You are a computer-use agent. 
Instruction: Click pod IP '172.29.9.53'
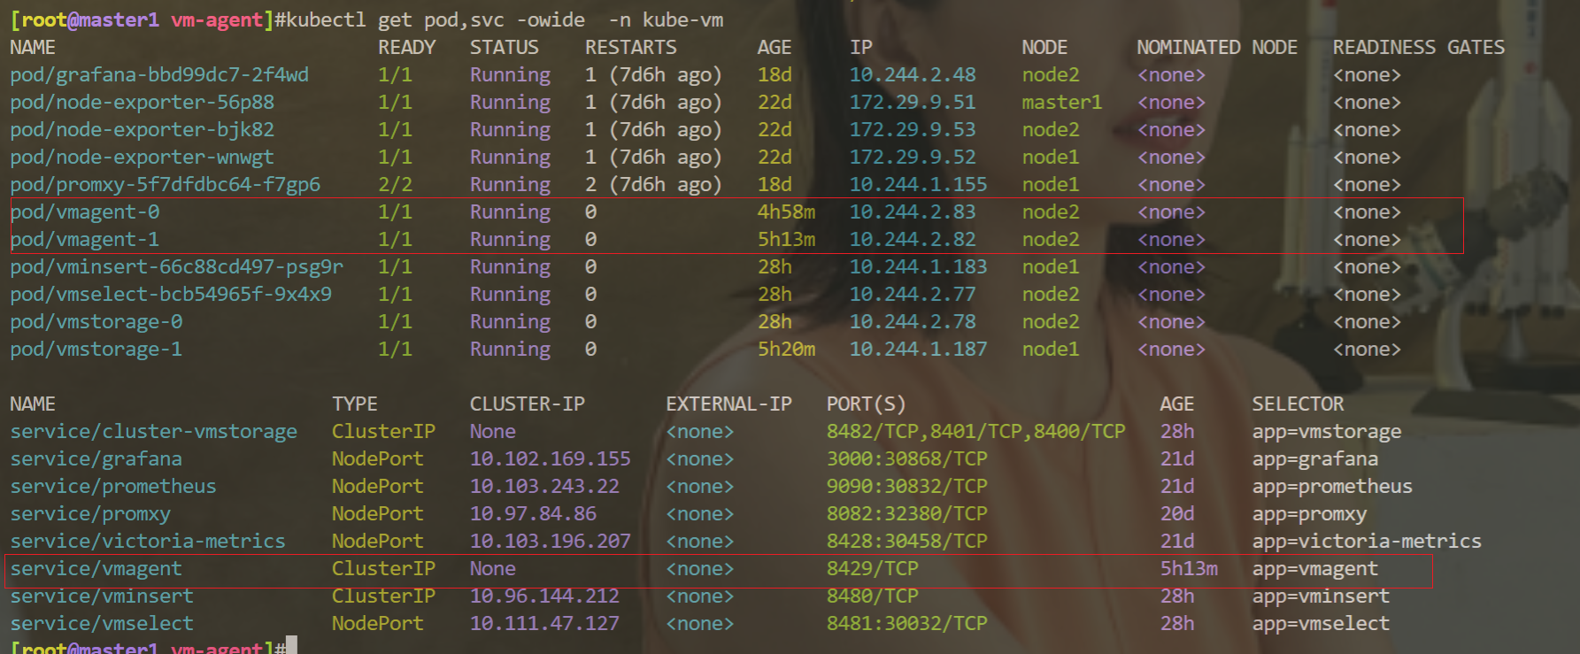pyautogui.click(x=913, y=130)
